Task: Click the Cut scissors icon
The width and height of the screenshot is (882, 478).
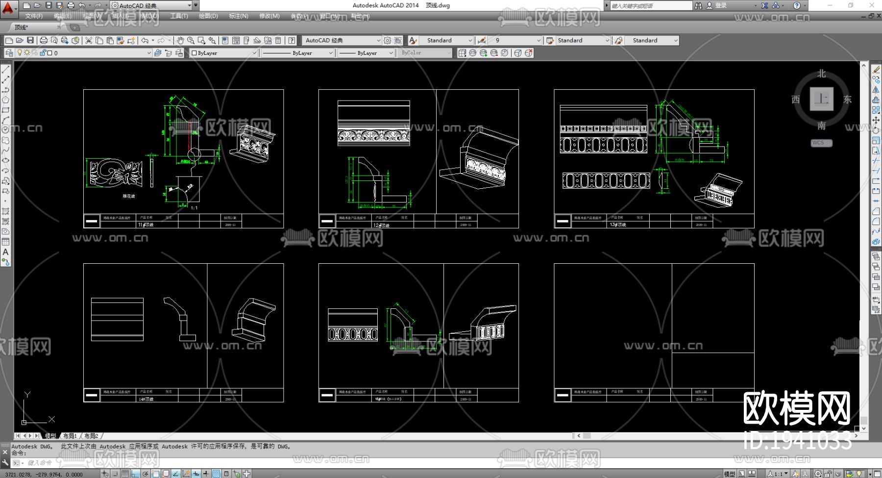Action: tap(89, 40)
